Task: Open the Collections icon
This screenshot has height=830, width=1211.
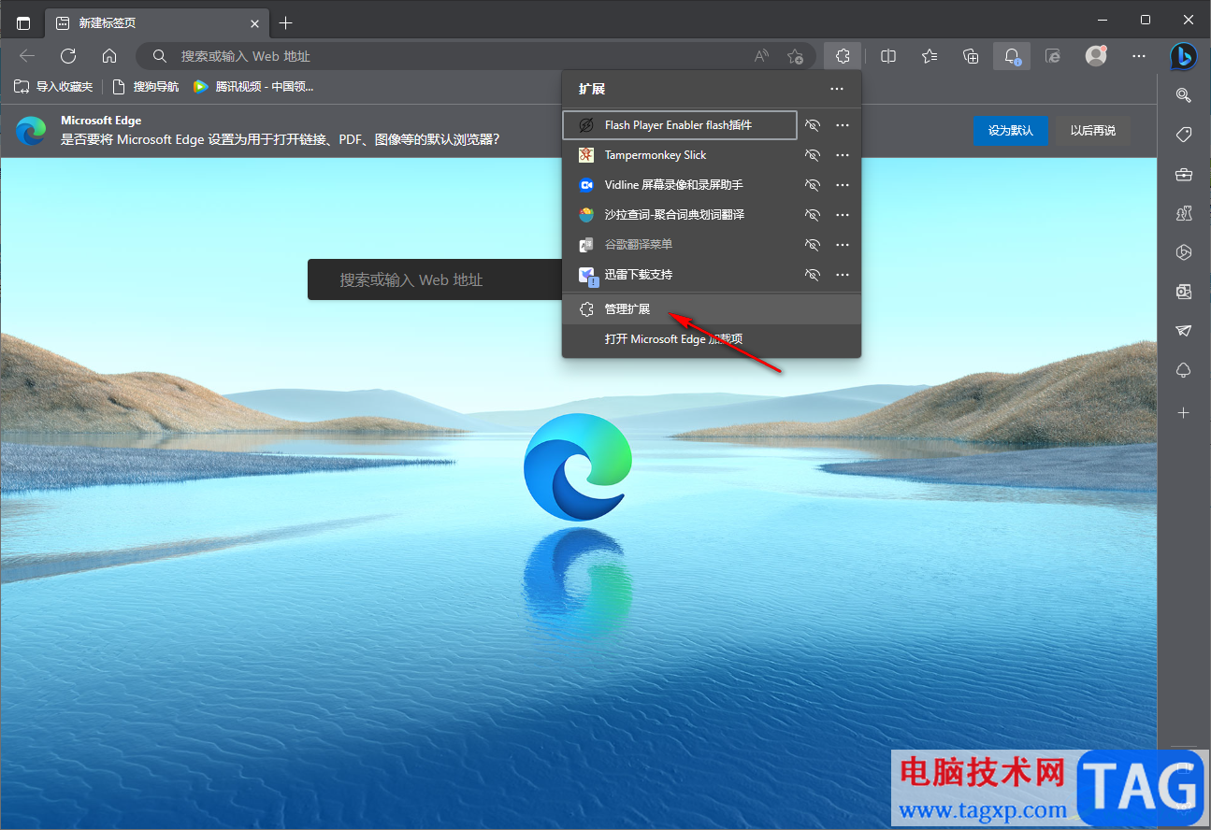Action: pyautogui.click(x=971, y=56)
